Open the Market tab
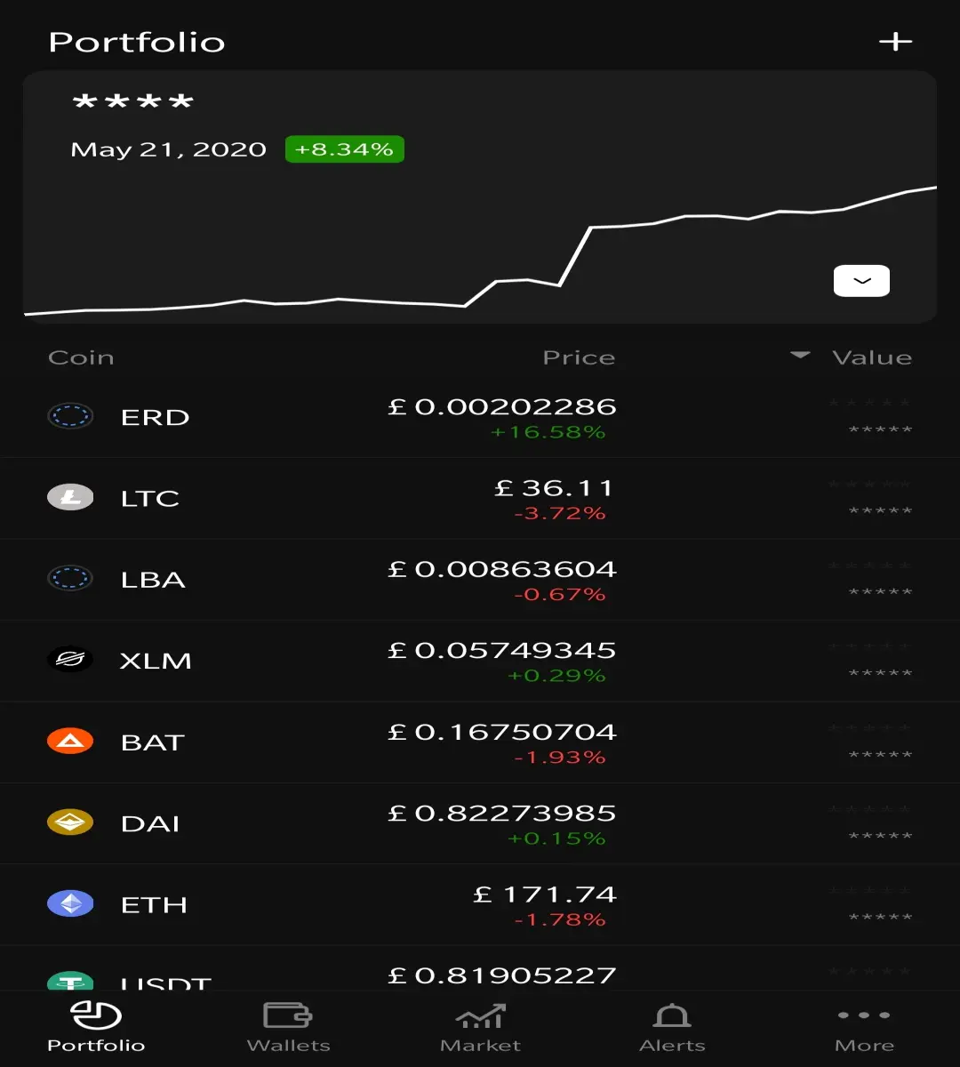This screenshot has width=960, height=1067. (480, 1028)
